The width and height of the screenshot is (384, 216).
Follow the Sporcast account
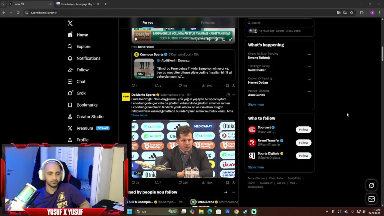(x=303, y=130)
